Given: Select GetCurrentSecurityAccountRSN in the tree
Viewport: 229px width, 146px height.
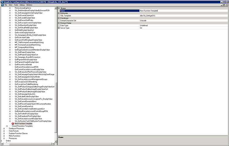Looking at the screenshot, I should click(x=26, y=67).
